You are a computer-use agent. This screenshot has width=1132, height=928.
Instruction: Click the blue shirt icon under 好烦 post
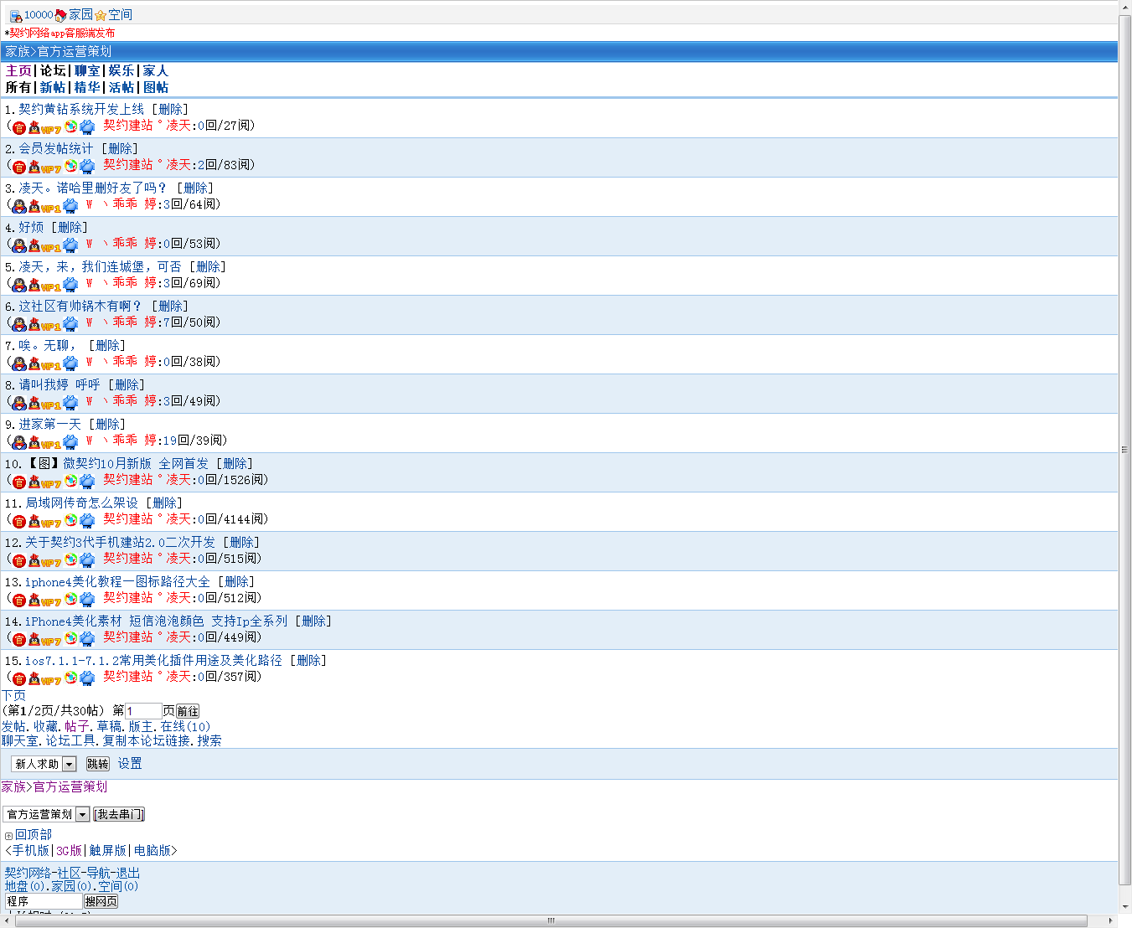pyautogui.click(x=71, y=245)
